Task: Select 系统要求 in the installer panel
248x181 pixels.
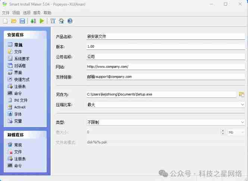Action: [x=21, y=58]
